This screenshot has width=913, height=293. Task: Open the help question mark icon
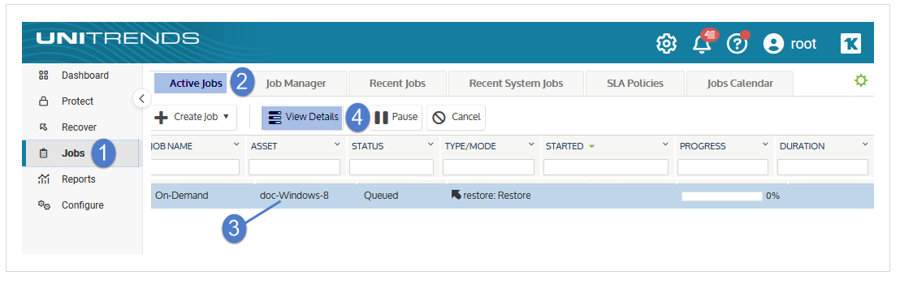738,44
